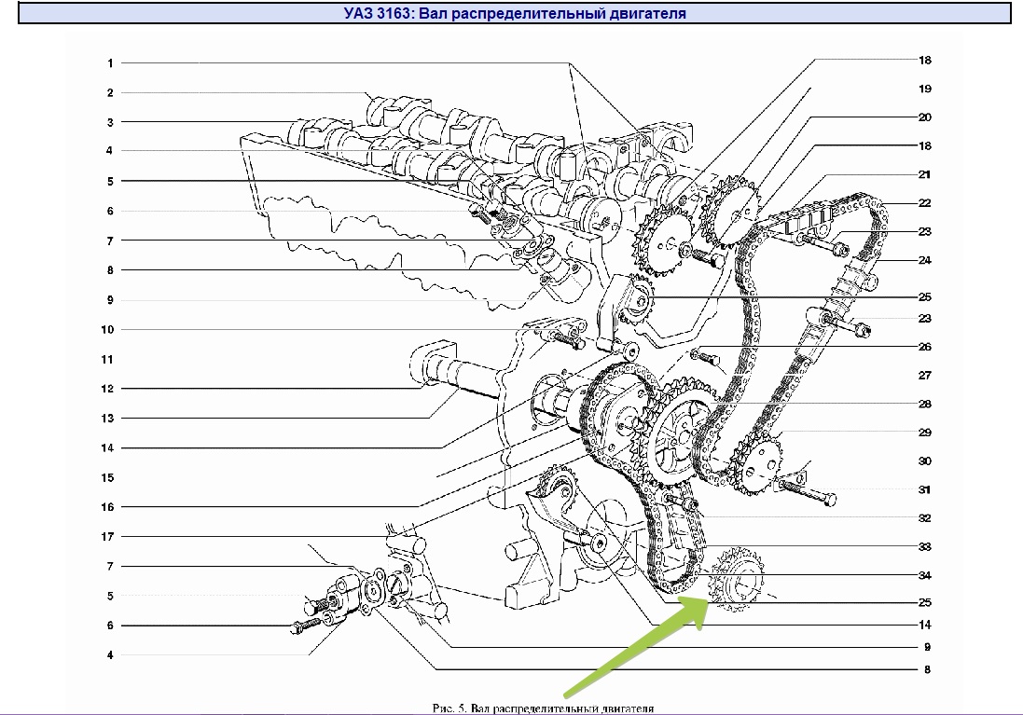Select part number 22 label
Viewport: 1023px width, 715px height.
(924, 203)
